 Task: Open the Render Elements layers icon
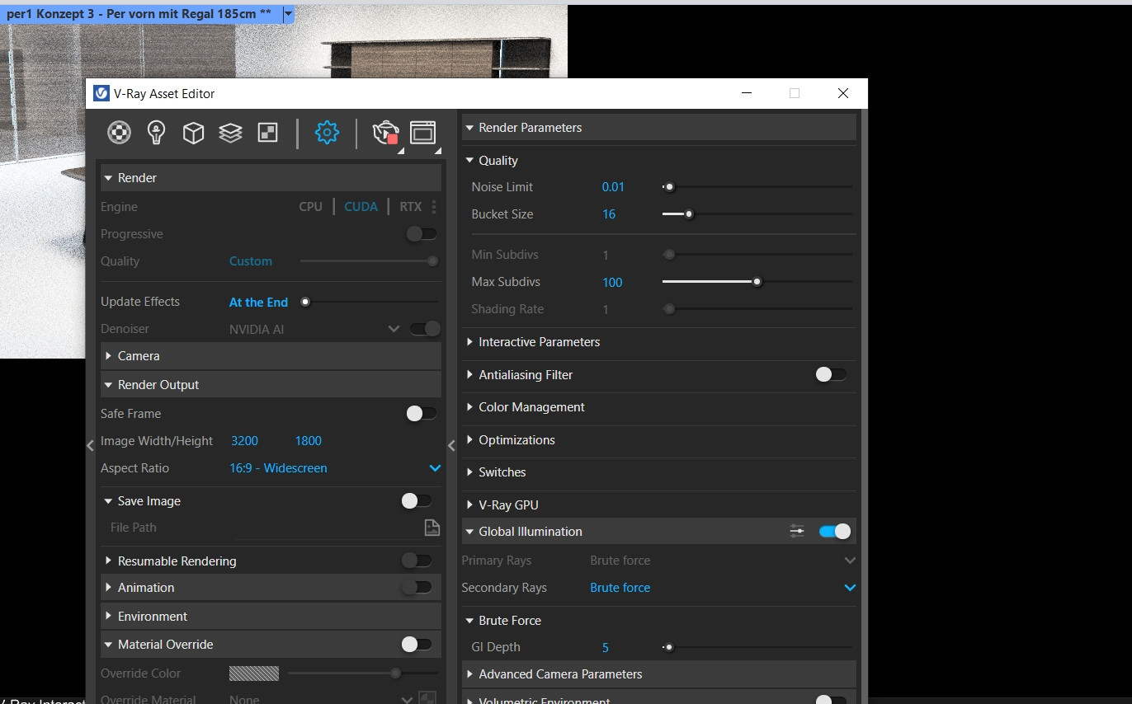tap(230, 133)
